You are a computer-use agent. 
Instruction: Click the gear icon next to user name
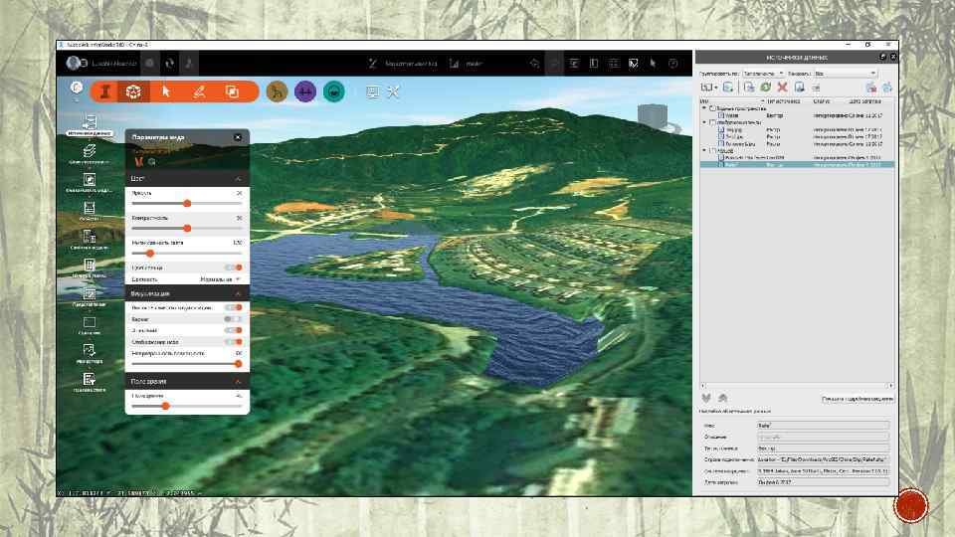click(149, 63)
